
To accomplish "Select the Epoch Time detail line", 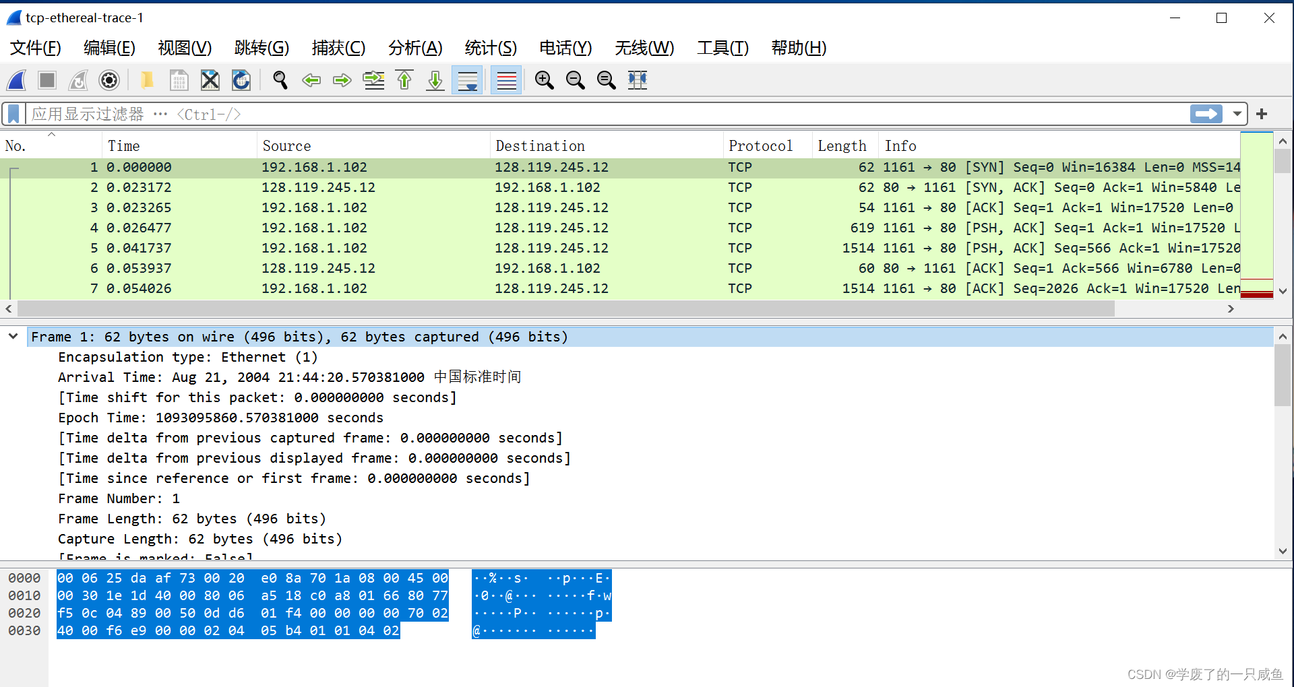I will point(220,418).
